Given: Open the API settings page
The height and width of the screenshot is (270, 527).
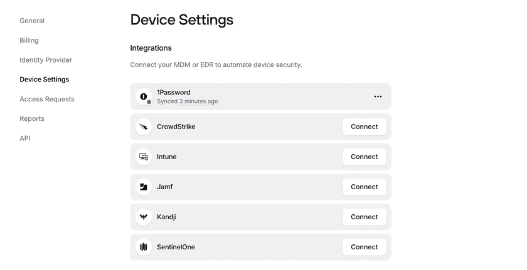Looking at the screenshot, I should coord(24,138).
